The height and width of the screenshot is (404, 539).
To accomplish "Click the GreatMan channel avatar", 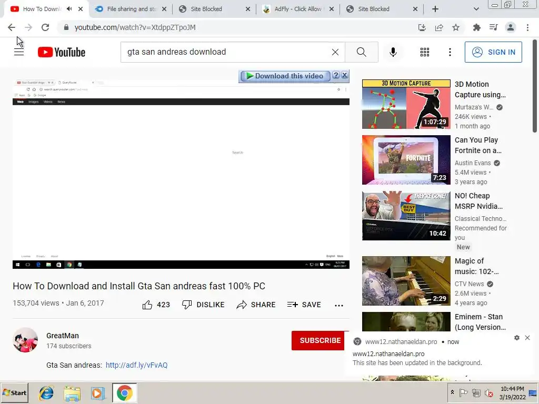I will 25,340.
